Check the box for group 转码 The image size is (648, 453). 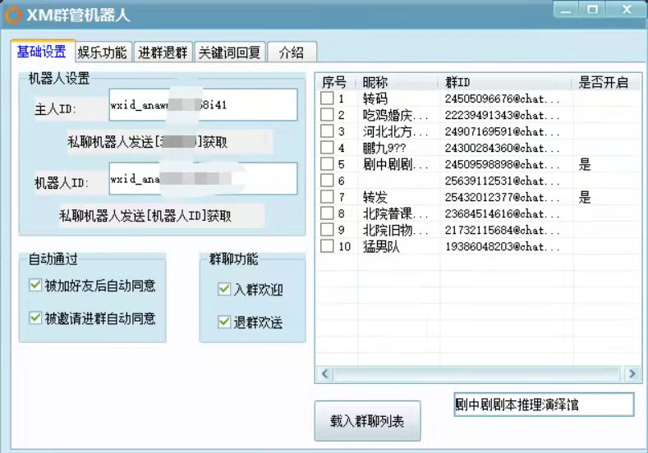pos(327,98)
